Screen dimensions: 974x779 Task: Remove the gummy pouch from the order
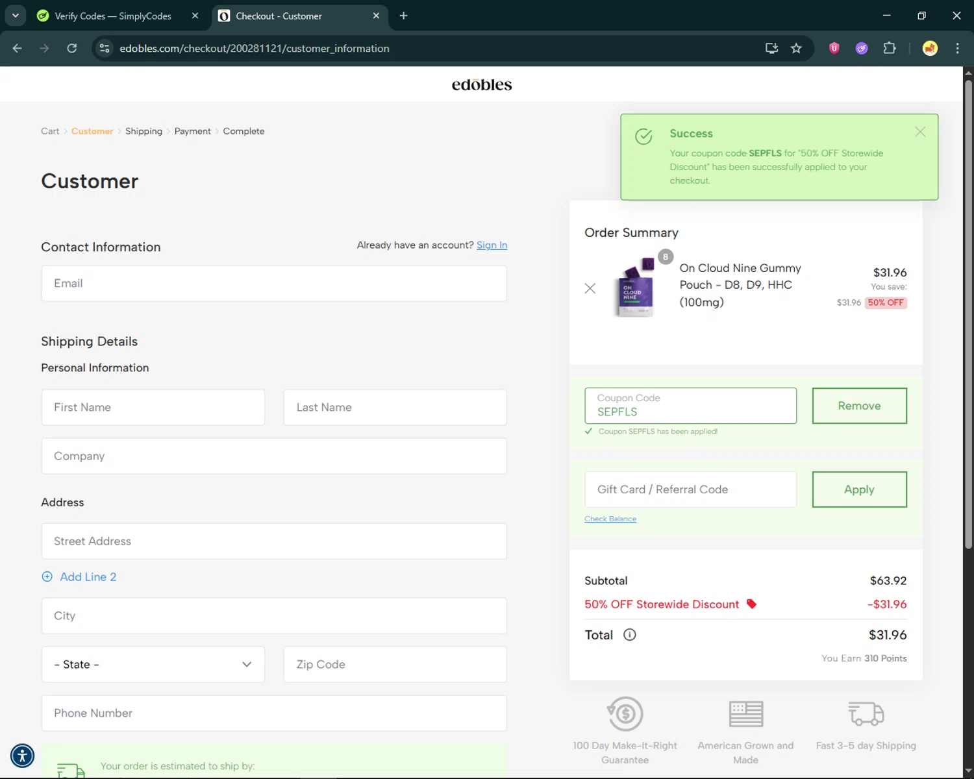tap(590, 288)
